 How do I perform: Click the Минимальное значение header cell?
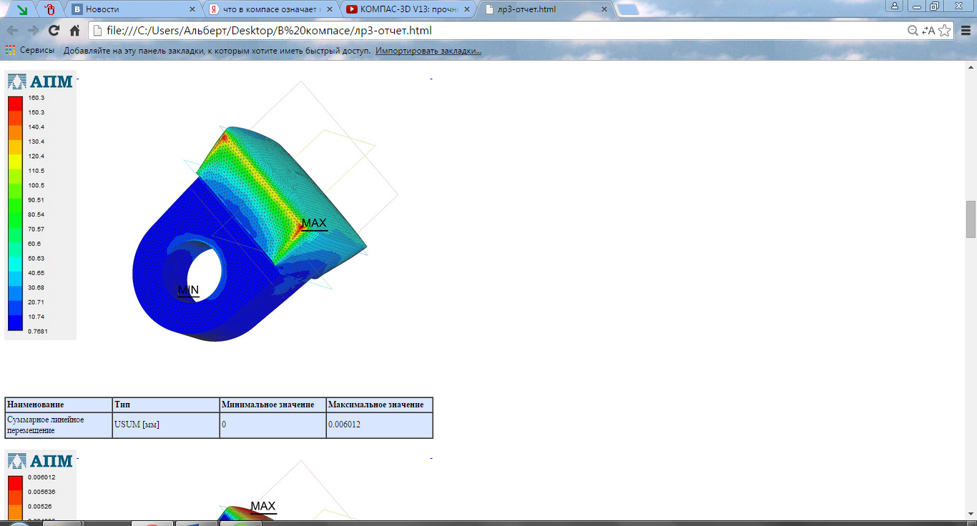coord(273,405)
